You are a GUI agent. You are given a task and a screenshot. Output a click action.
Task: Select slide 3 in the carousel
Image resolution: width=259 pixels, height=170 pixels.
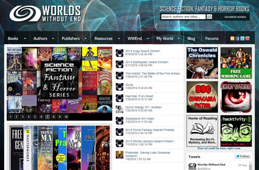[23, 117]
